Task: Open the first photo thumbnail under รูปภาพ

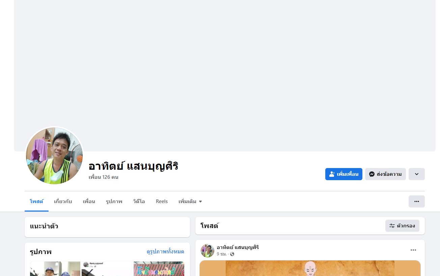Action: 55,269
